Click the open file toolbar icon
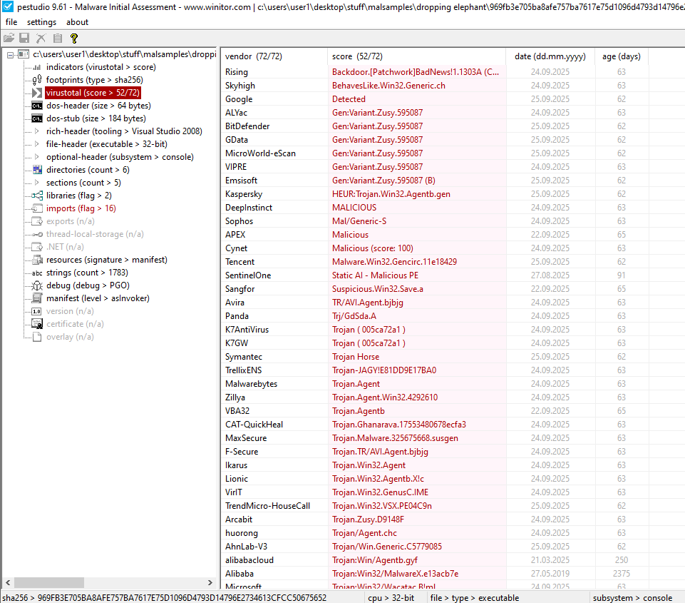 9,38
